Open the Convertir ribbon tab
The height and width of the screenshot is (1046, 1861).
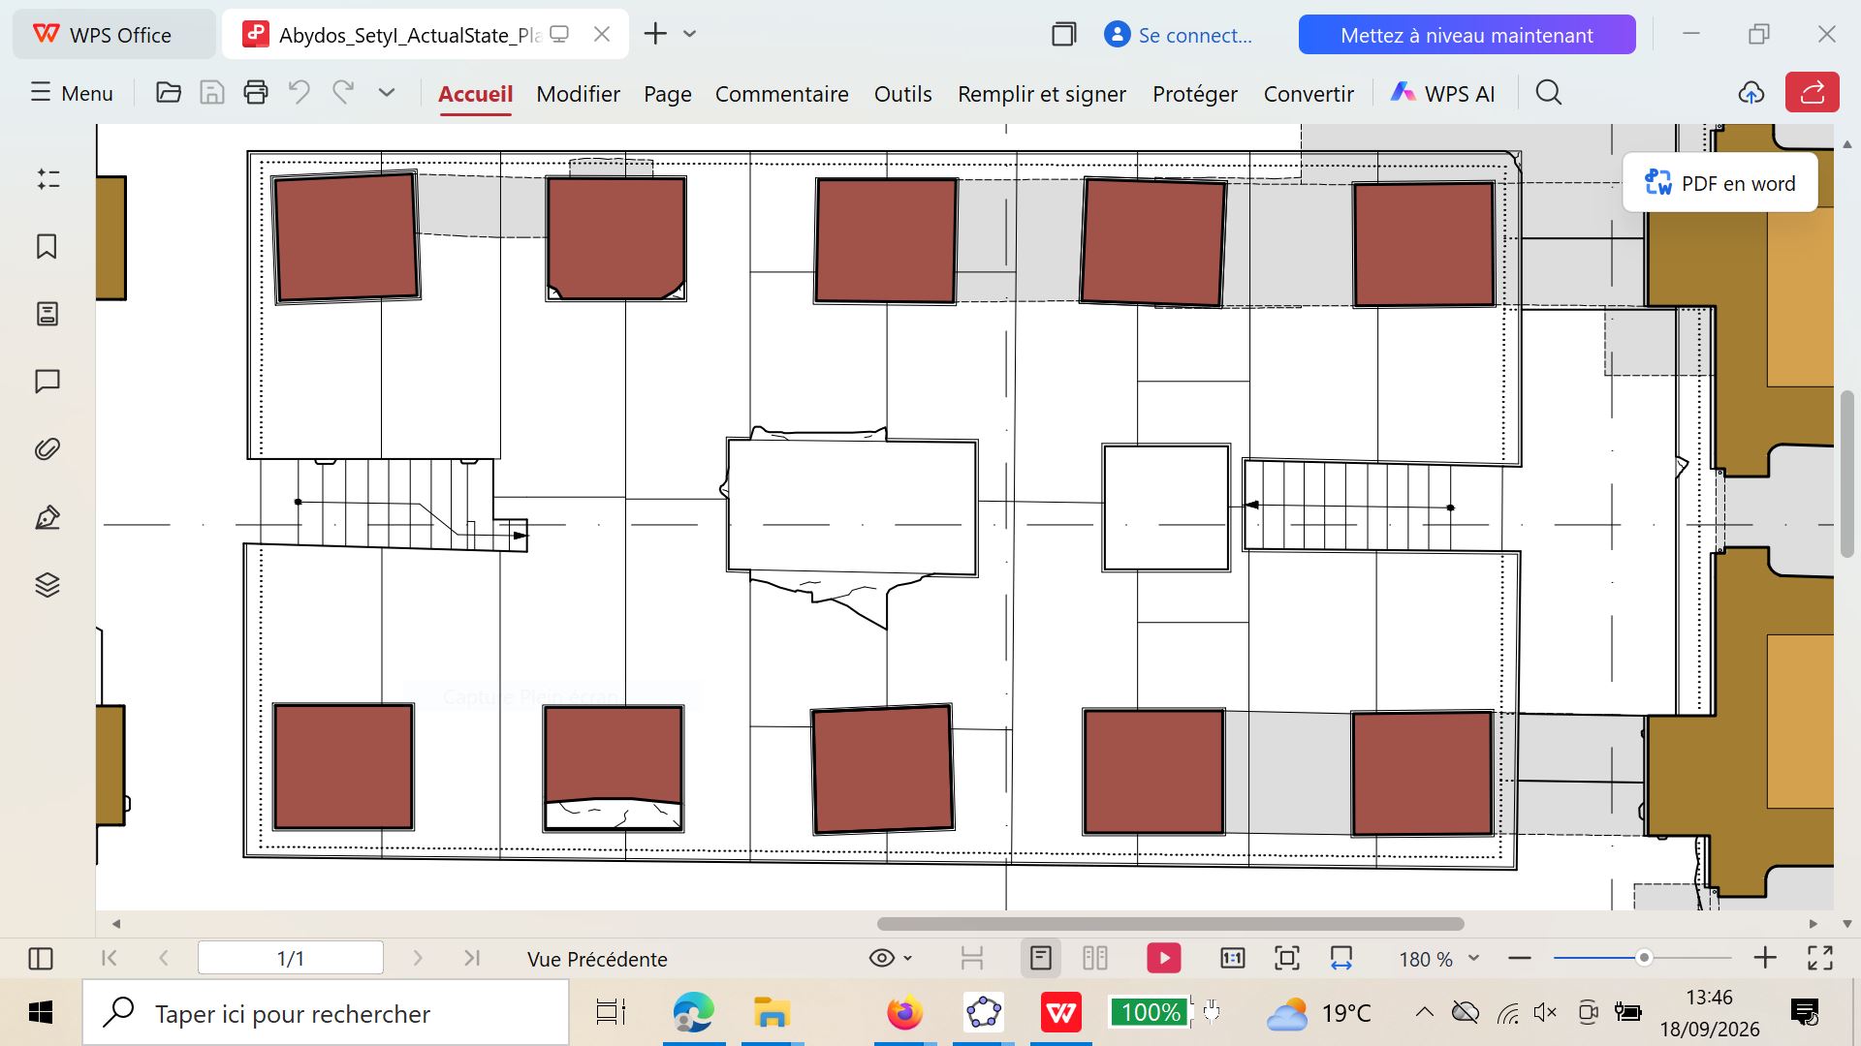pos(1309,94)
